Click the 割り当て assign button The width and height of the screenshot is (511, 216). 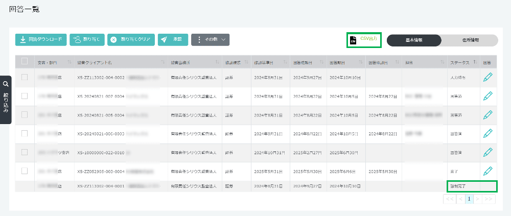click(x=87, y=40)
